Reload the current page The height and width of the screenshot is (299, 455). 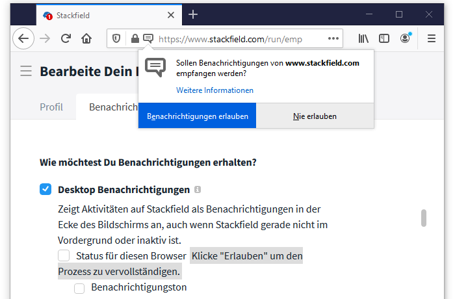pyautogui.click(x=66, y=38)
